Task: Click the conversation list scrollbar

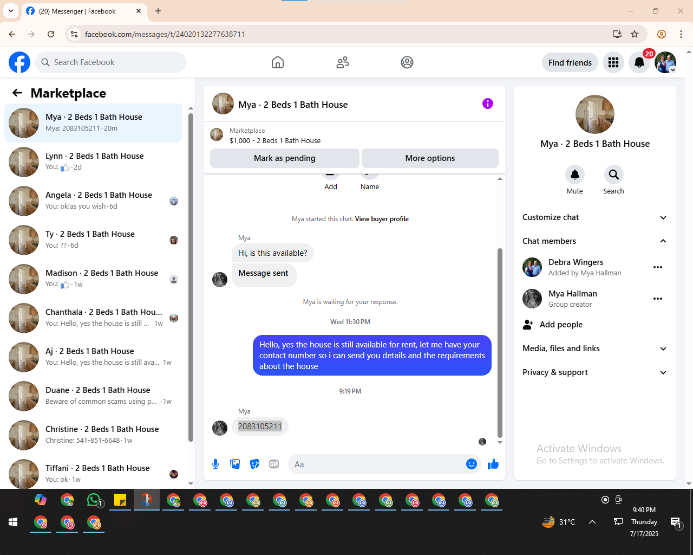Action: [x=191, y=276]
